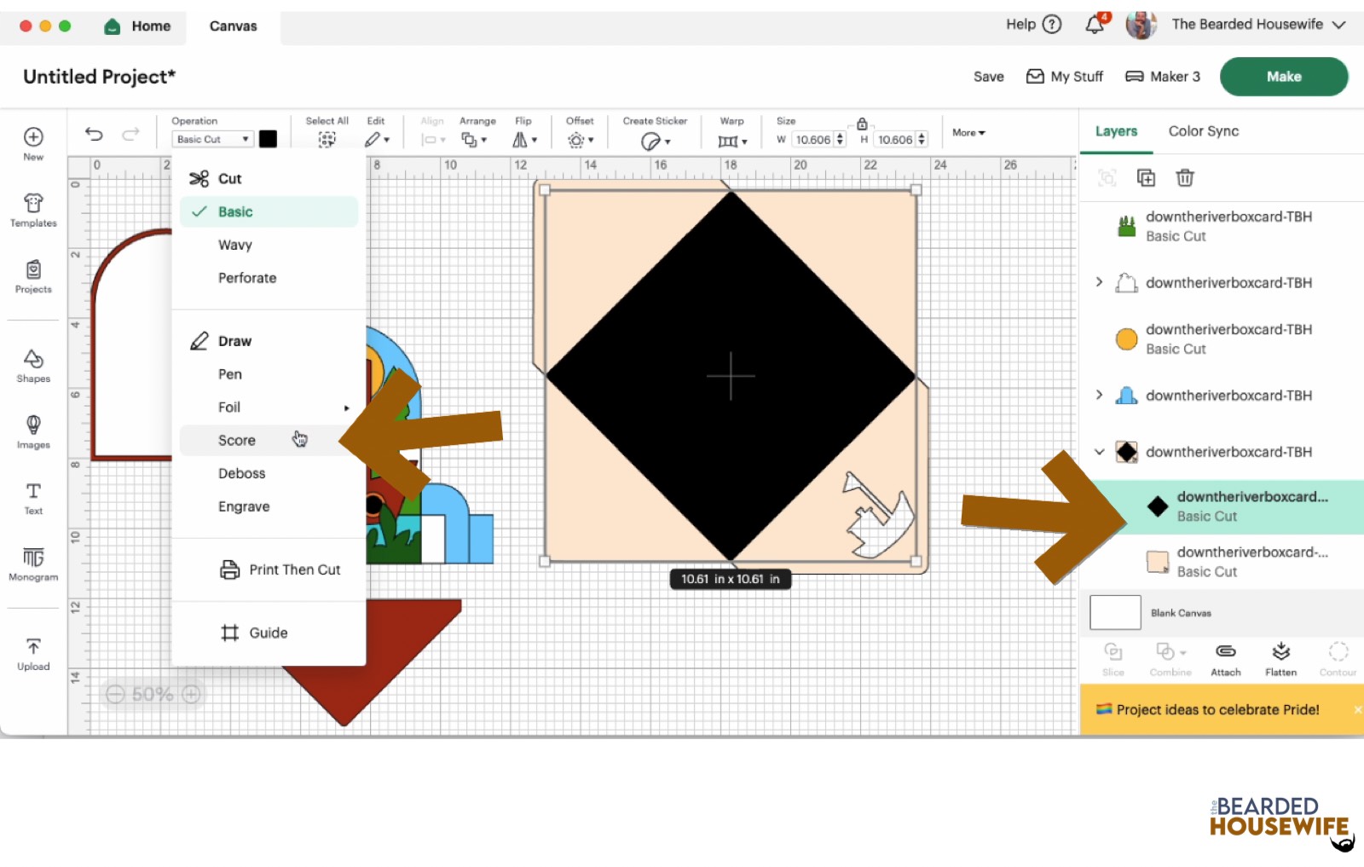Open the Flip options
The image size is (1364, 867).
click(524, 140)
